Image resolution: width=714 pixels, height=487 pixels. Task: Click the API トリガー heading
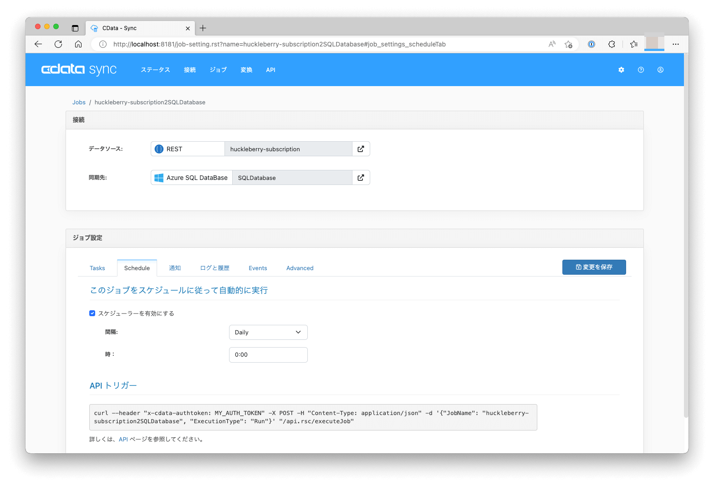113,386
